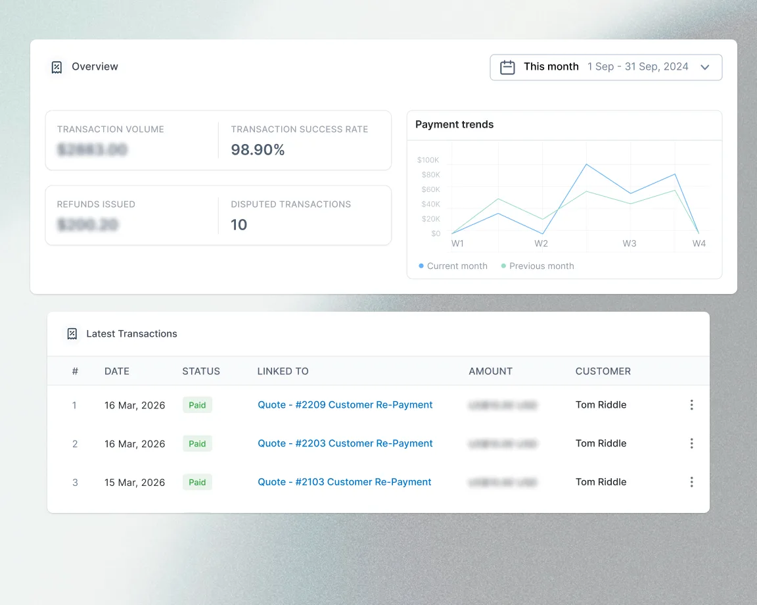
Task: Click the Overview receipt icon
Action: pyautogui.click(x=57, y=67)
